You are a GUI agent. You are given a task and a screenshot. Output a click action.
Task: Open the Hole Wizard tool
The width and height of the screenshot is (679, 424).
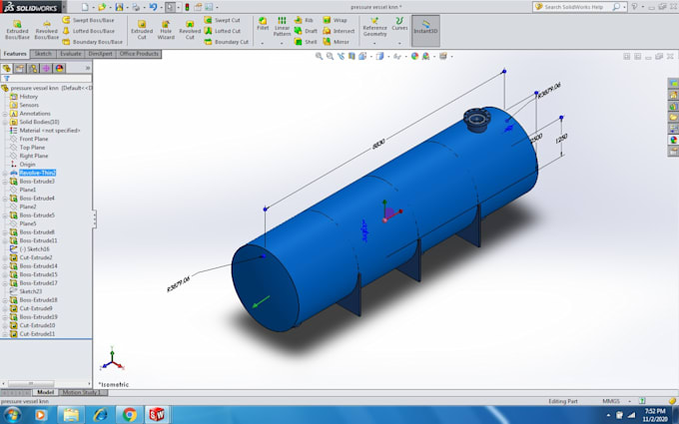tap(166, 29)
